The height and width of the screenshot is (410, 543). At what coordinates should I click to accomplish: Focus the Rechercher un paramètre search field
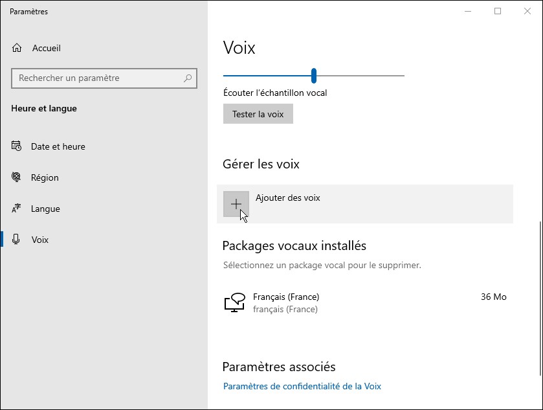tap(97, 78)
